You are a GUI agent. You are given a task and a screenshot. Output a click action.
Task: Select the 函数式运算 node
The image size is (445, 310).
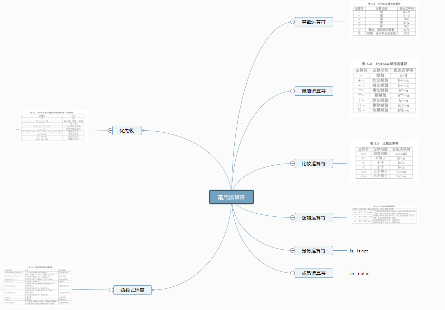(x=132, y=290)
